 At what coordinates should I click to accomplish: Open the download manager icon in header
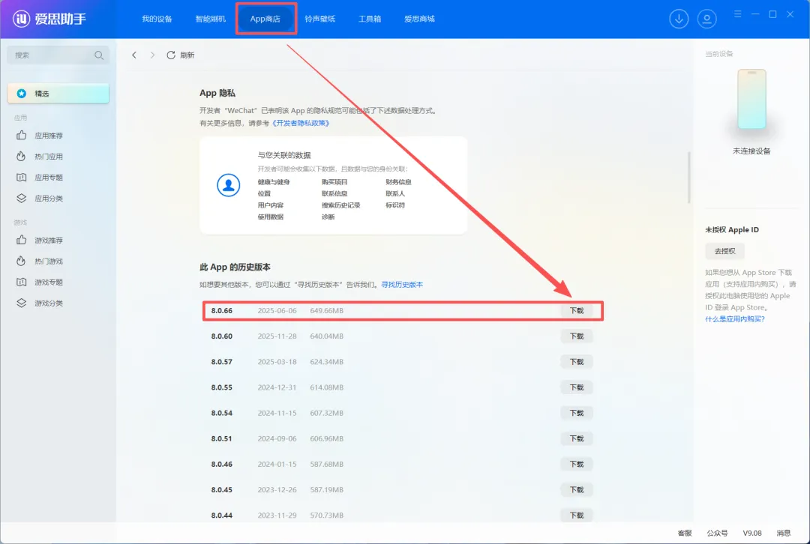pos(679,19)
